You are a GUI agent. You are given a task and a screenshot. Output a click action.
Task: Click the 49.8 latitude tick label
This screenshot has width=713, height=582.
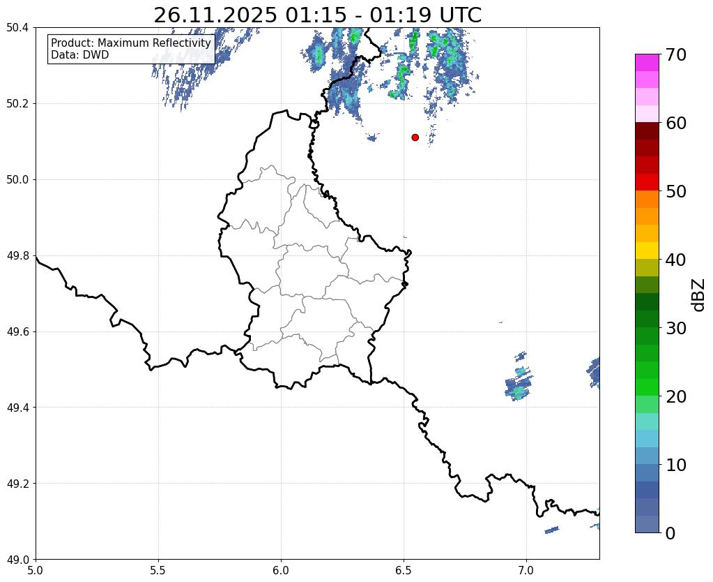(x=17, y=256)
